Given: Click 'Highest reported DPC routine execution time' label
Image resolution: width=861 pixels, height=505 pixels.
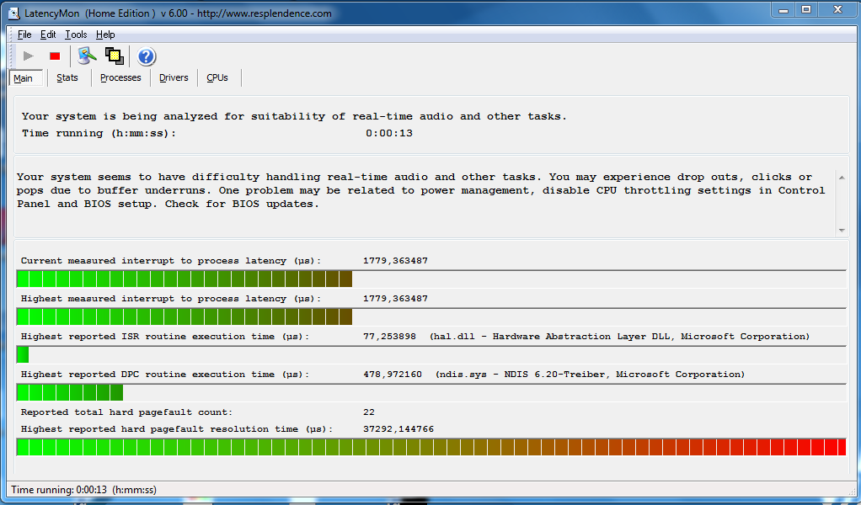Looking at the screenshot, I should 165,374.
